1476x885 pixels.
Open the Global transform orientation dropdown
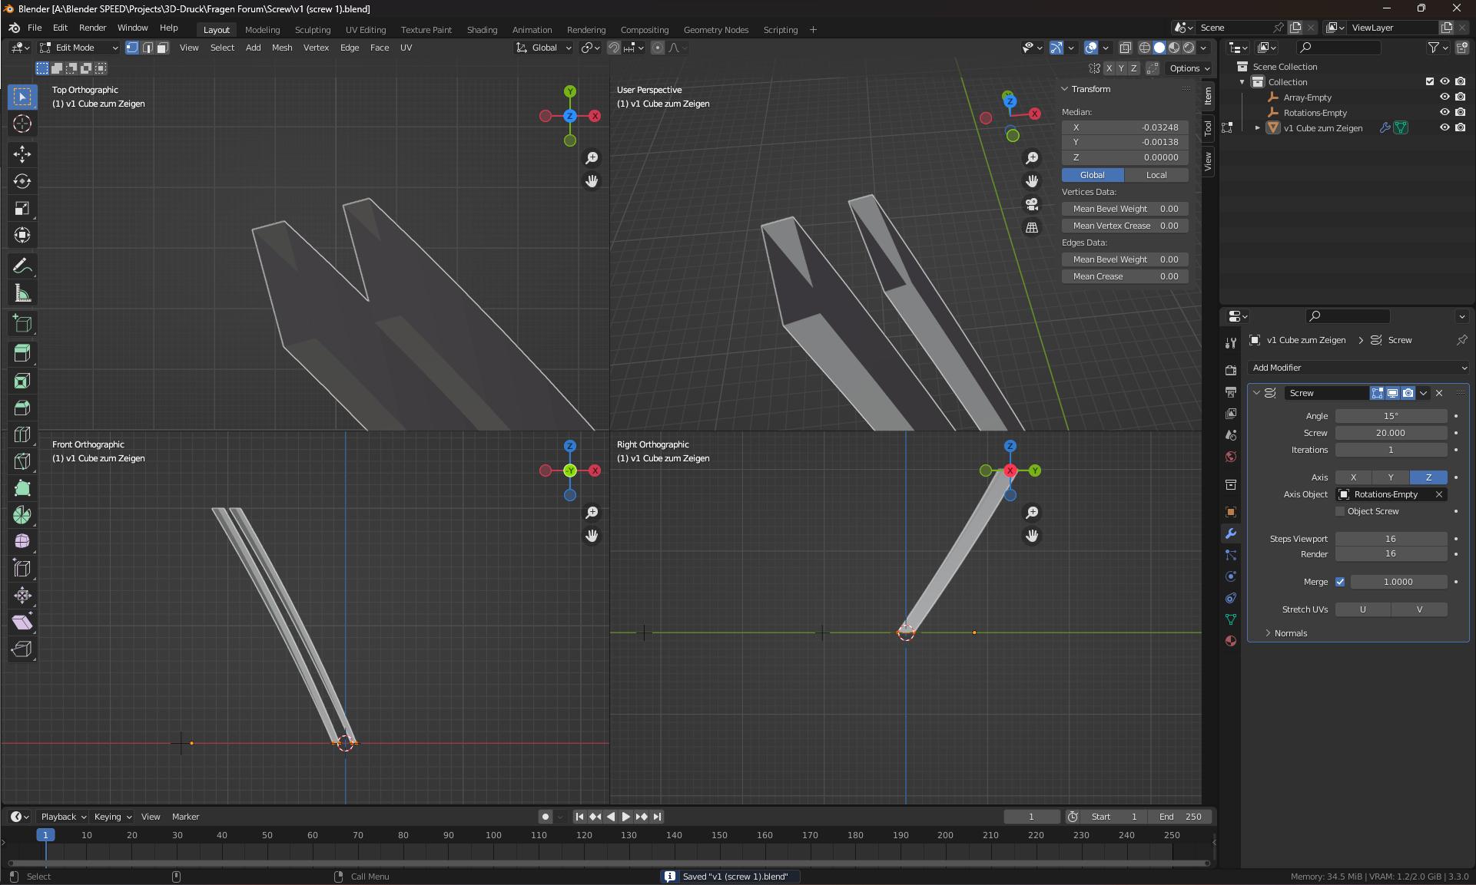tap(544, 48)
